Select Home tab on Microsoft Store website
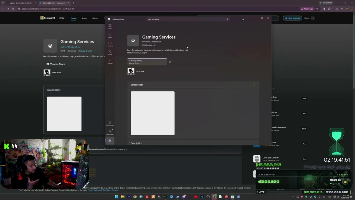The height and width of the screenshot is (200, 355). [x=73, y=18]
